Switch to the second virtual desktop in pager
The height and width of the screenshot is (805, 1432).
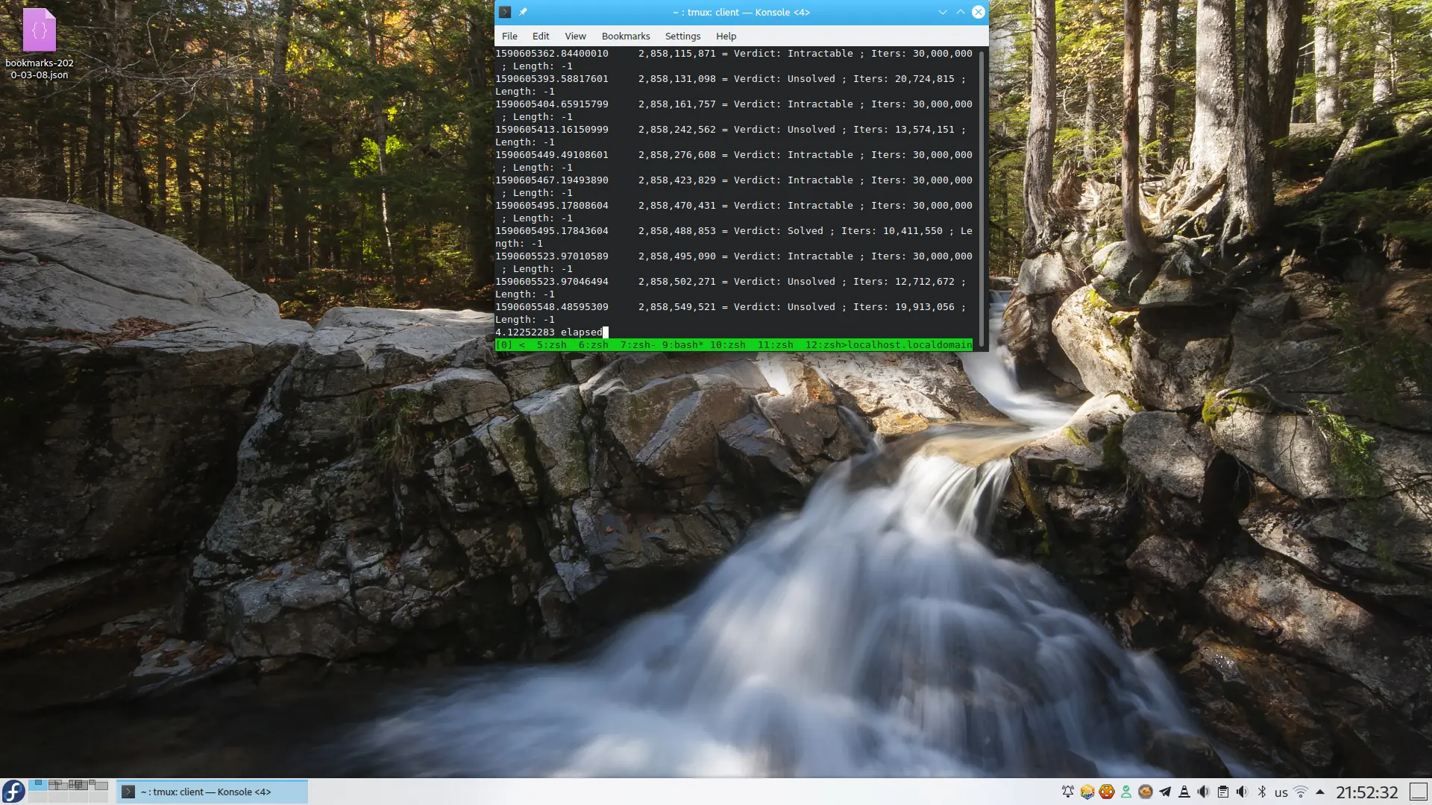coord(58,786)
